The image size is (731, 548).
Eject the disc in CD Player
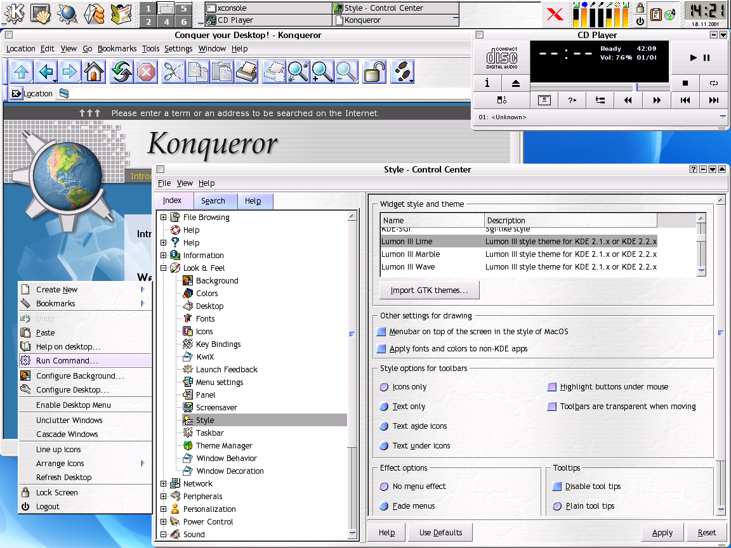(516, 84)
